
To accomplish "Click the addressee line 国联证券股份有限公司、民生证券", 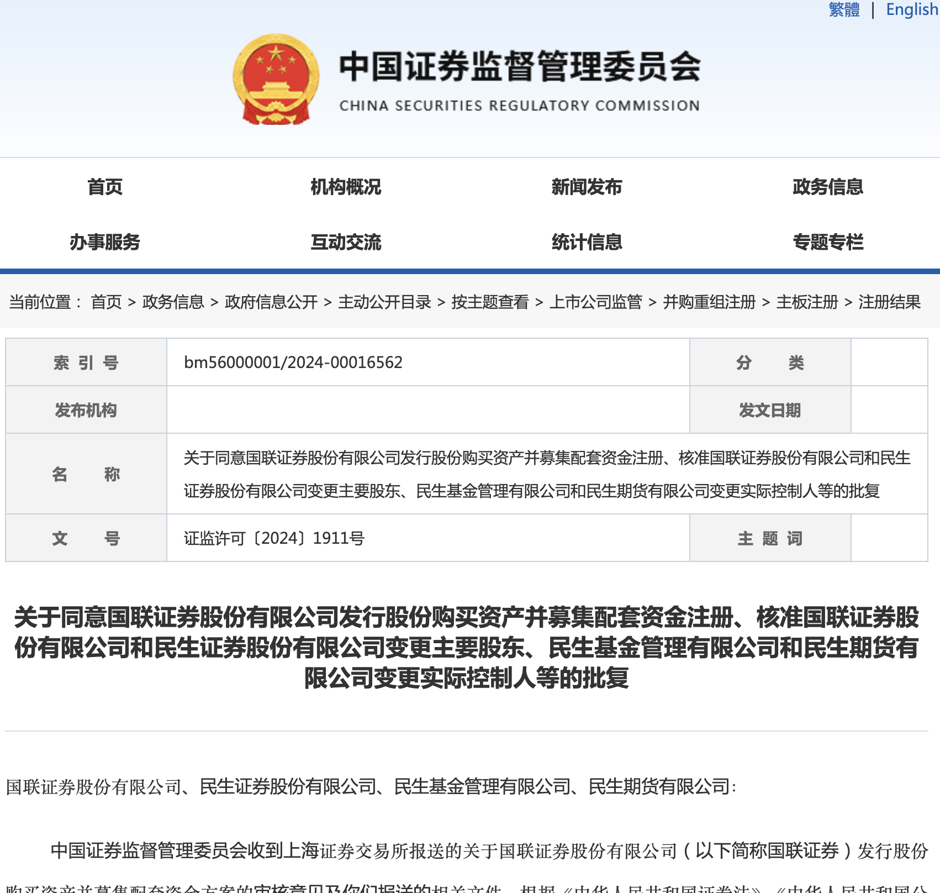I will pyautogui.click(x=371, y=786).
